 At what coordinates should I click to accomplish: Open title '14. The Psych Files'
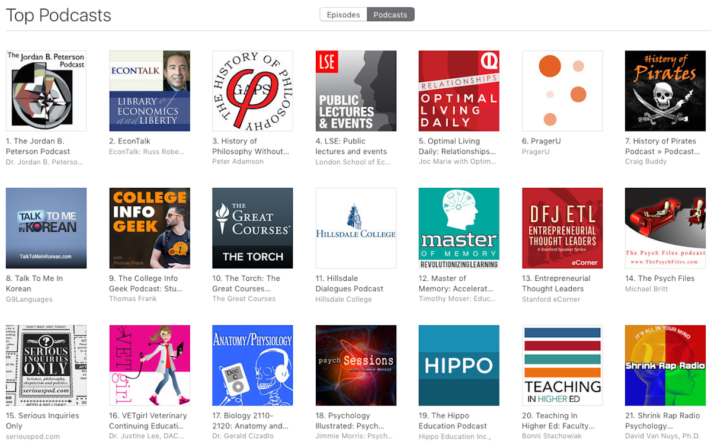659,279
